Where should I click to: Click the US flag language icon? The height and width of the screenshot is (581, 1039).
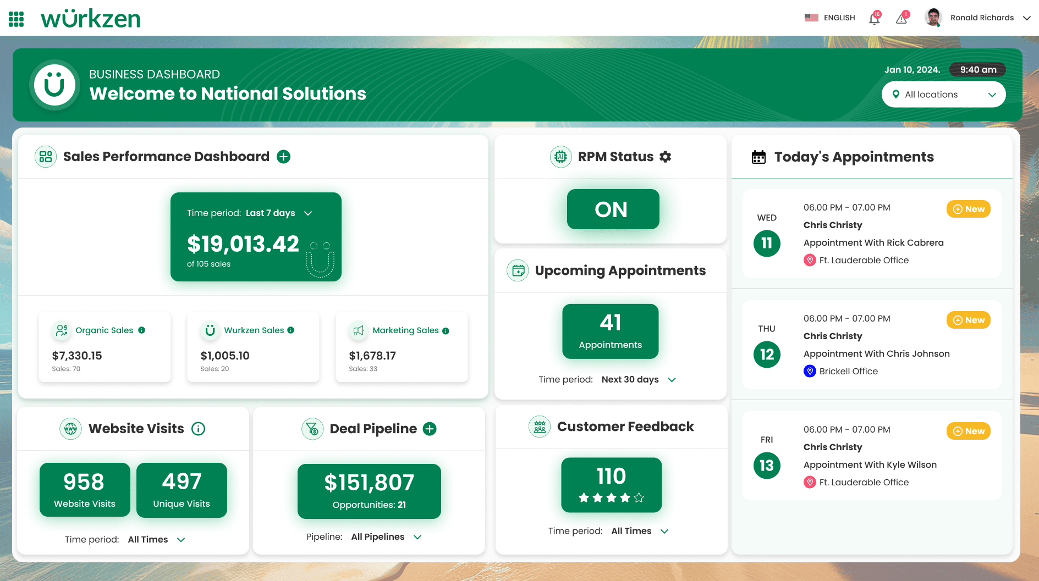pyautogui.click(x=811, y=18)
